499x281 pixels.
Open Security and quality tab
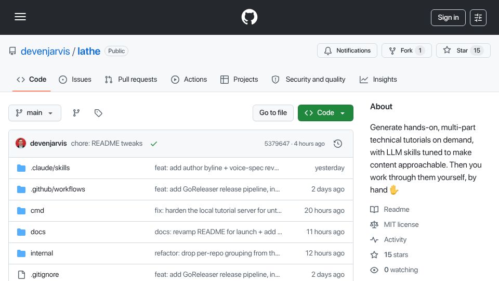[308, 80]
